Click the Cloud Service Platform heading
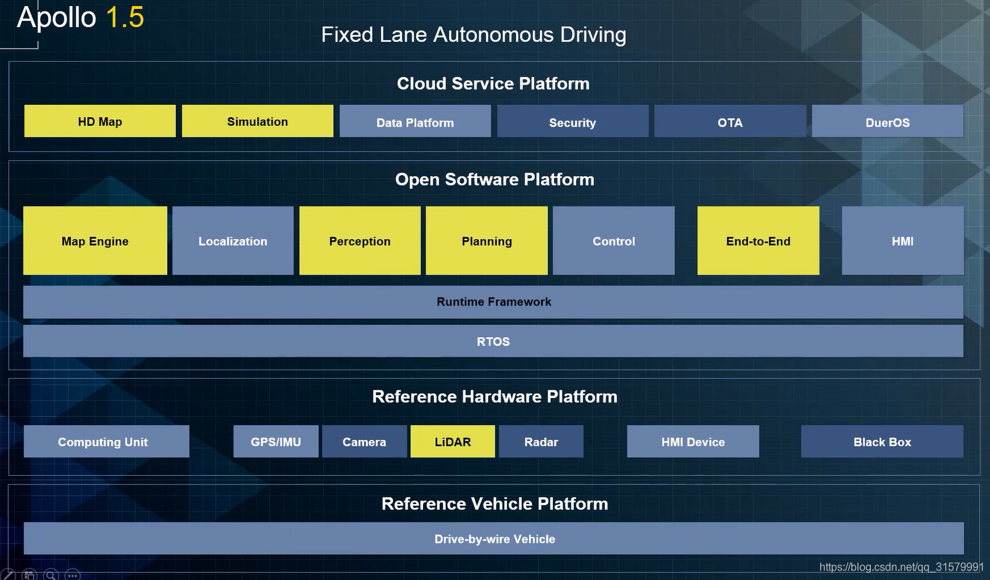990x580 pixels. [x=493, y=83]
